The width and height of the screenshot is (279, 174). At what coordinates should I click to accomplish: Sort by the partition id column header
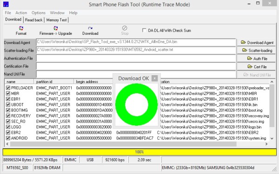pyautogui.click(x=54, y=82)
